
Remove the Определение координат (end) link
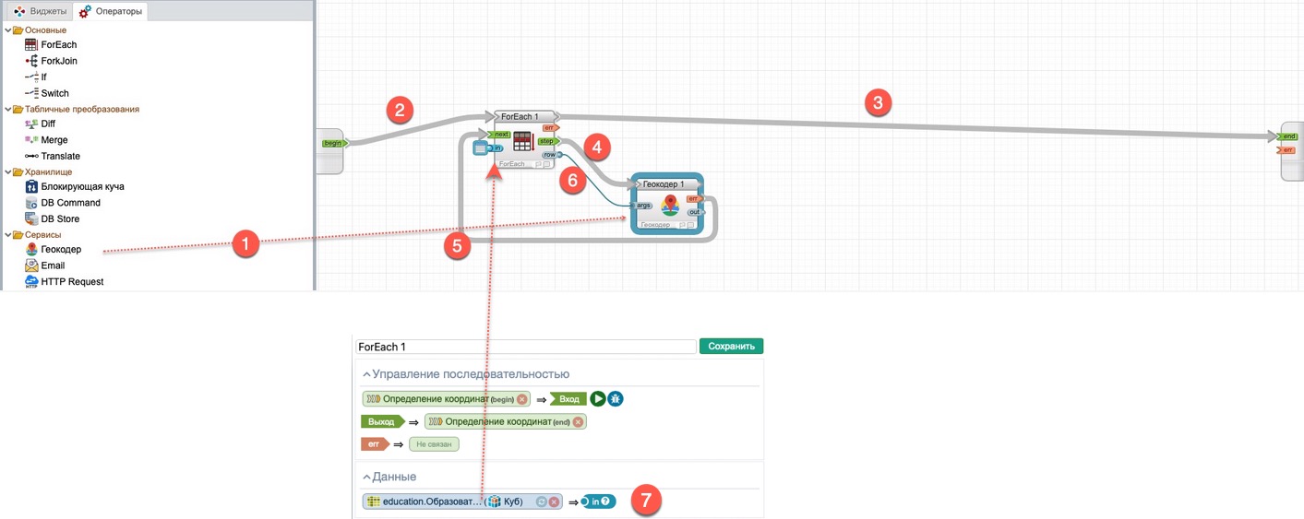(x=578, y=421)
